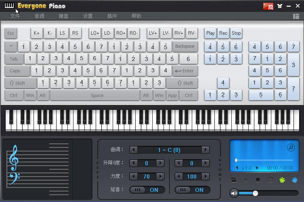Increase the left-hand 力度 value of 70
Viewport: 304px width, 202px height.
point(161,177)
